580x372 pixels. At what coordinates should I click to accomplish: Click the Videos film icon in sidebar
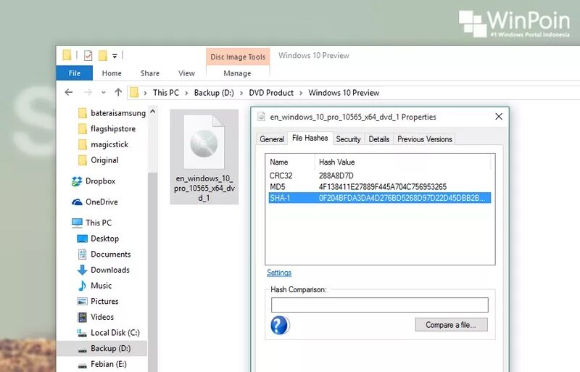82,317
